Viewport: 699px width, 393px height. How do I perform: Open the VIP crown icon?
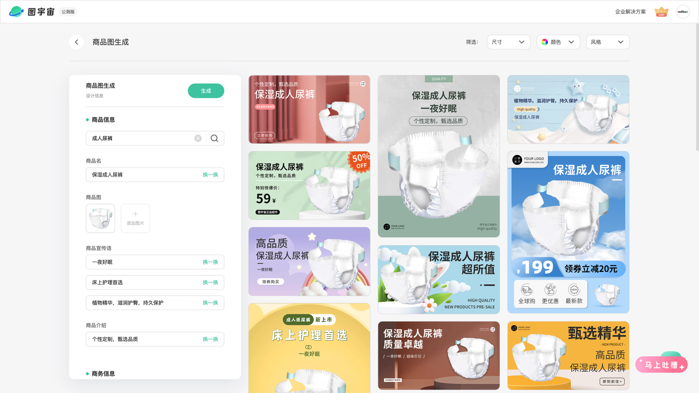[661, 12]
